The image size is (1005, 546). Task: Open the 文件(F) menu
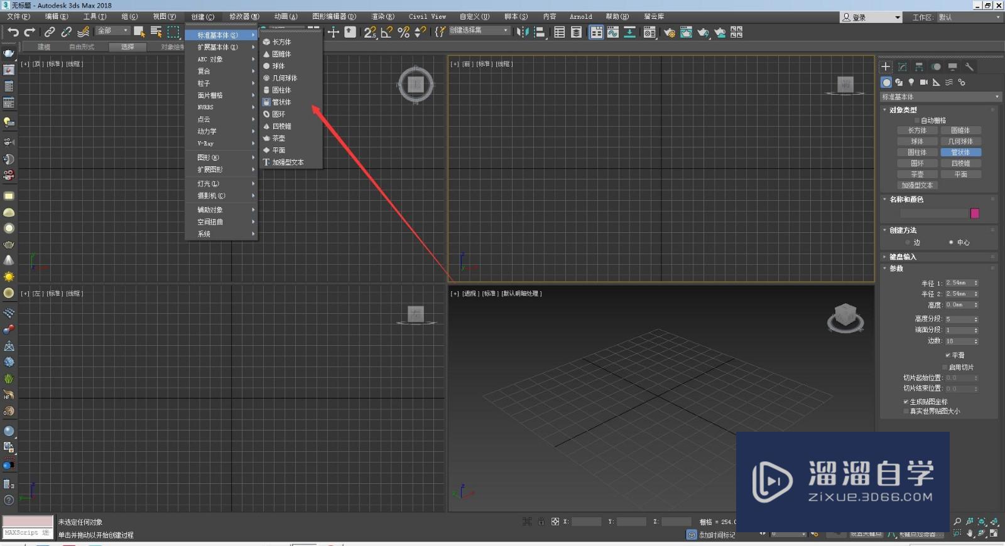click(18, 17)
